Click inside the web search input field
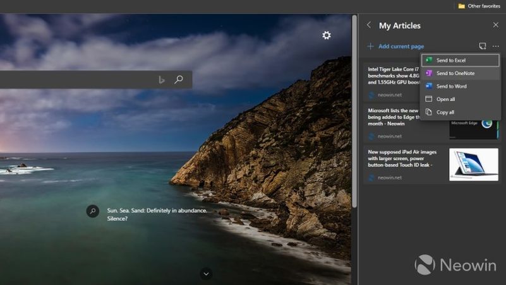Image resolution: width=506 pixels, height=285 pixels. coord(76,79)
